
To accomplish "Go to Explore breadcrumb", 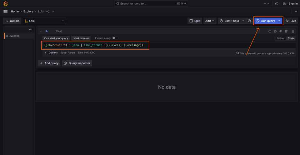I will [x=28, y=12].
